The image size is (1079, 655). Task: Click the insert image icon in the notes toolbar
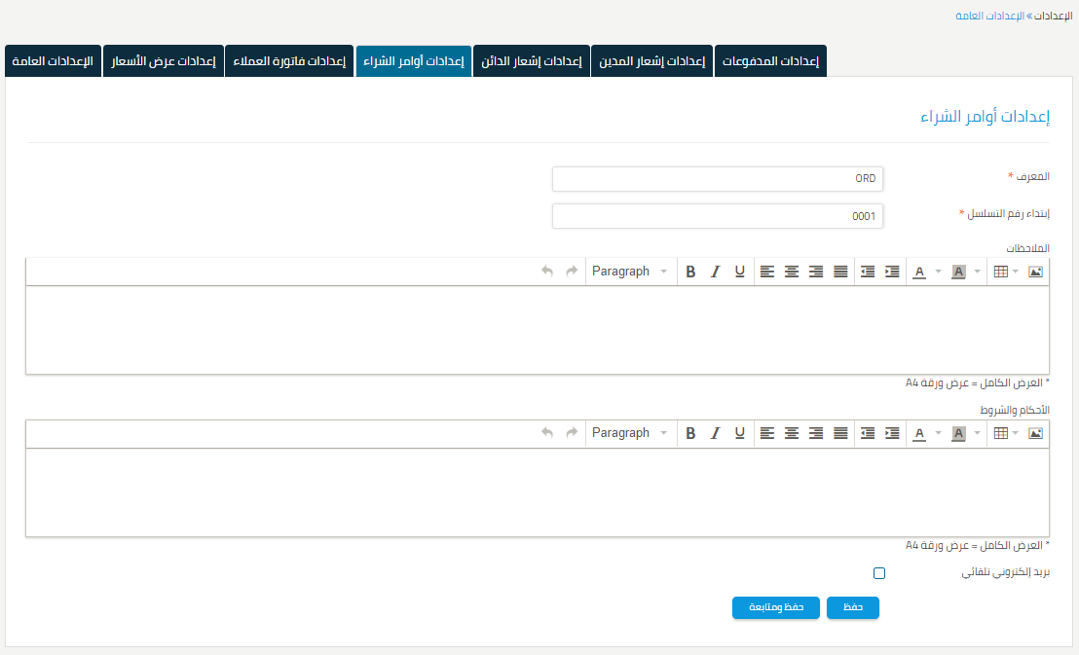pyautogui.click(x=1036, y=272)
